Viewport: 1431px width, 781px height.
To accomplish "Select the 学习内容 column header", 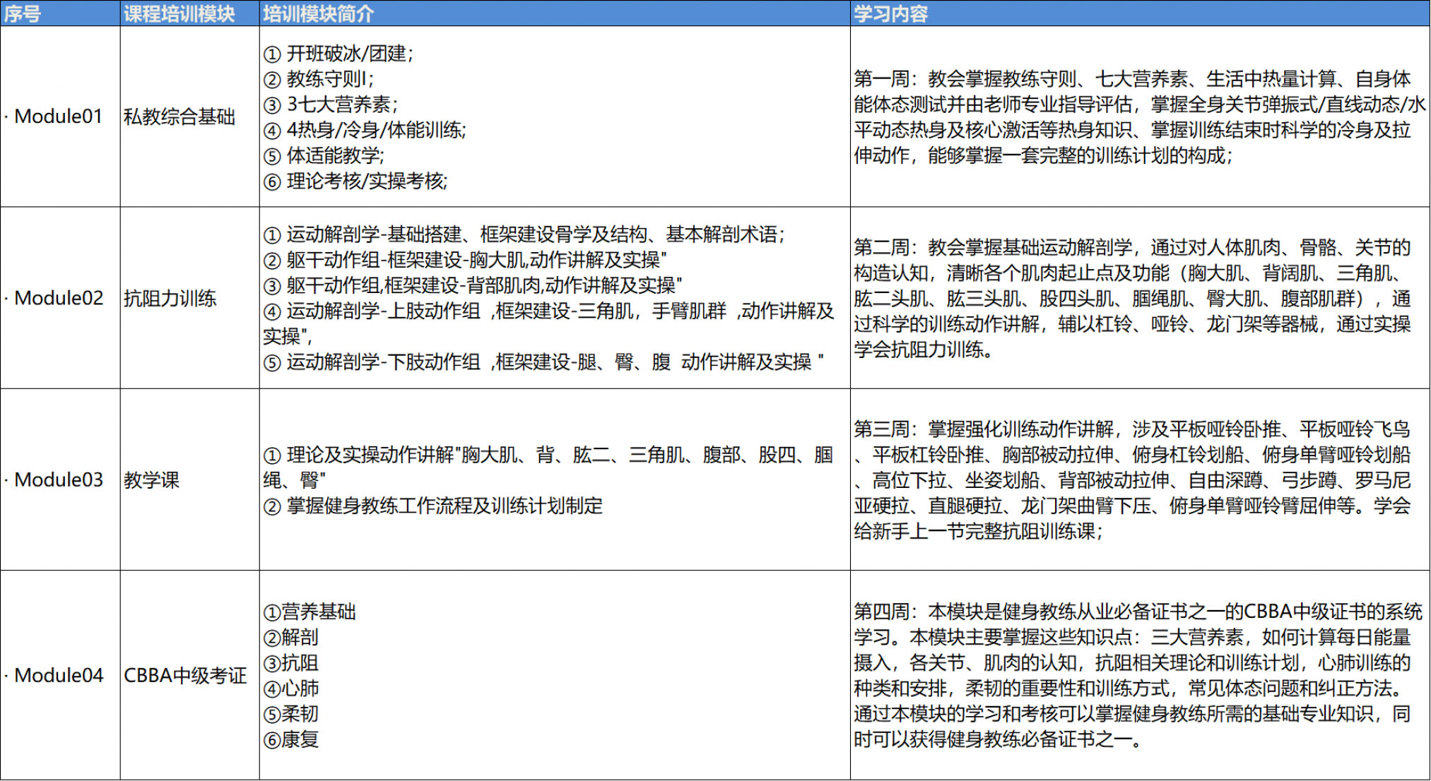I will point(1140,13).
